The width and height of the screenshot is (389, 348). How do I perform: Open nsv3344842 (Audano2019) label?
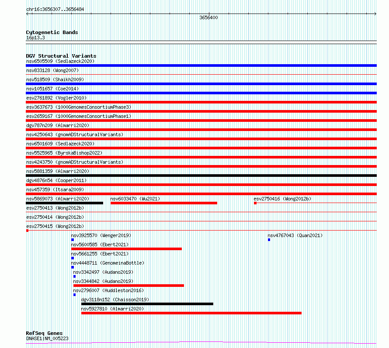(x=103, y=281)
